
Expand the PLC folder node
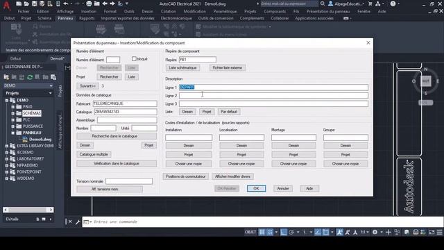pyautogui.click(x=12, y=120)
